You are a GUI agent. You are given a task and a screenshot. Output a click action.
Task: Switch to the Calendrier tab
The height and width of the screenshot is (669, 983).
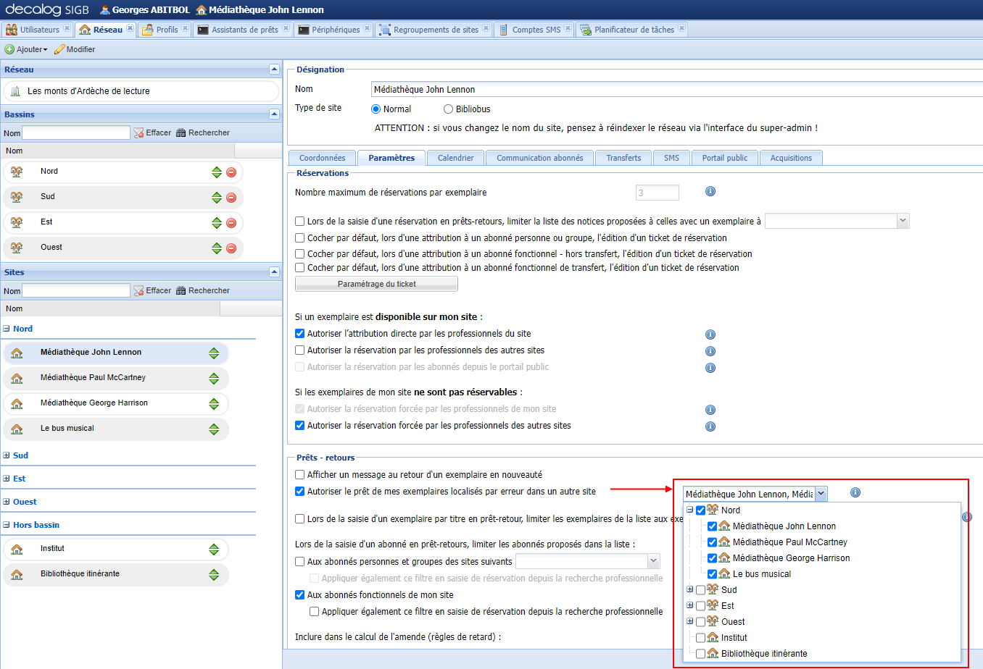(x=455, y=157)
